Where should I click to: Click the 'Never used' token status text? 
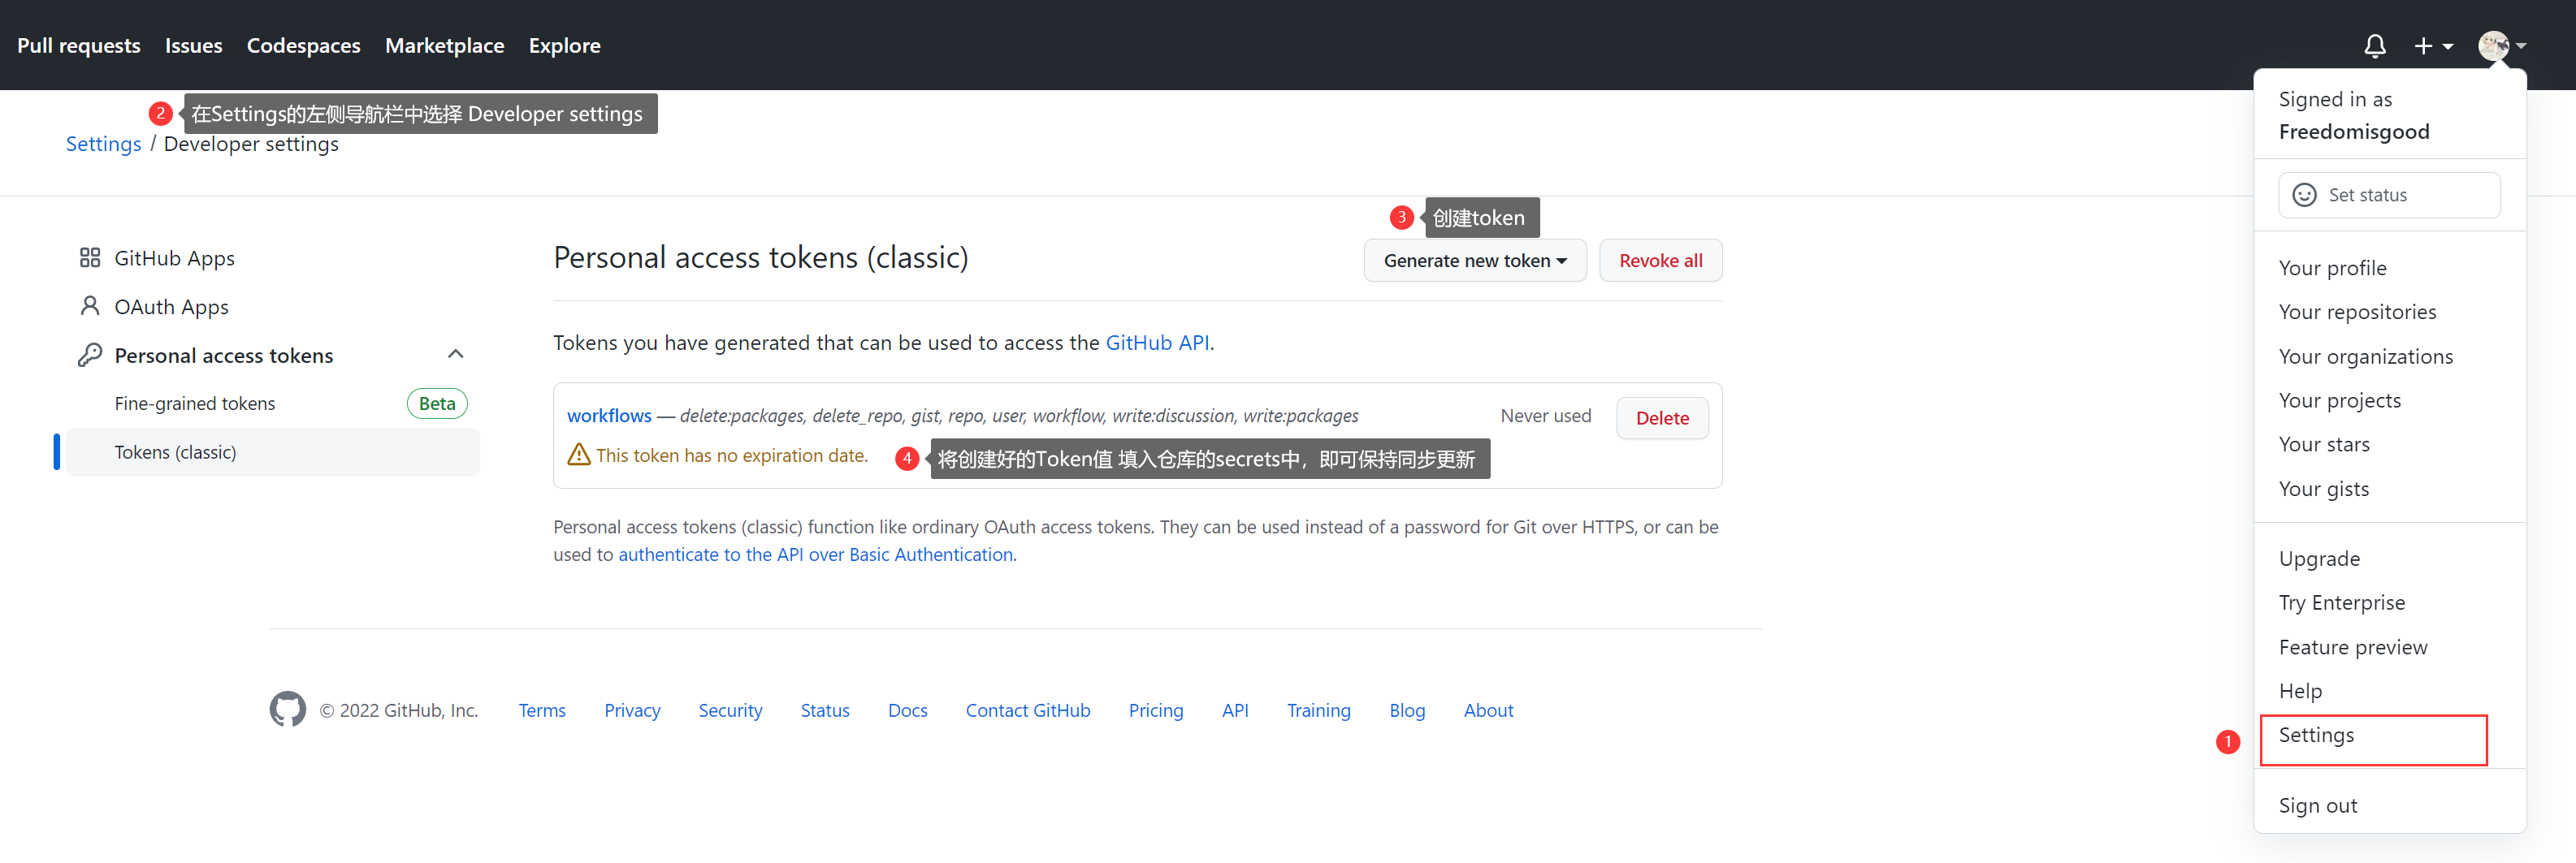[1545, 416]
